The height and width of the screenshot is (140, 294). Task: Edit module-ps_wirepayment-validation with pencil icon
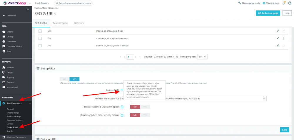click(x=278, y=45)
